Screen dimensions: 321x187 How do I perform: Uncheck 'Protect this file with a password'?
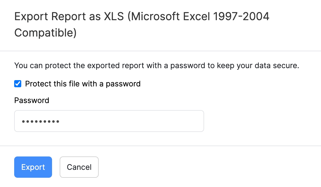(17, 84)
